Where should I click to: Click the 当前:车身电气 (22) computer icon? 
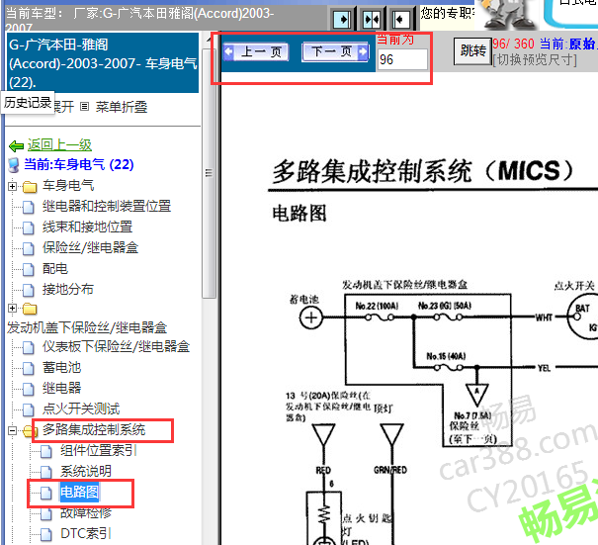[14, 165]
